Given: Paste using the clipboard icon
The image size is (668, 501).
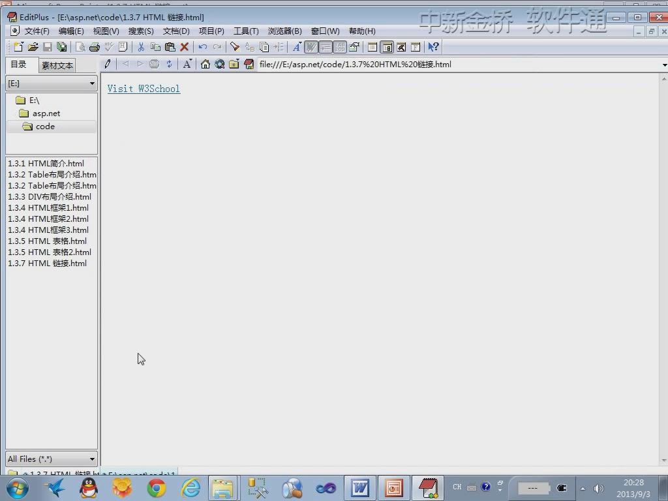Looking at the screenshot, I should [170, 47].
